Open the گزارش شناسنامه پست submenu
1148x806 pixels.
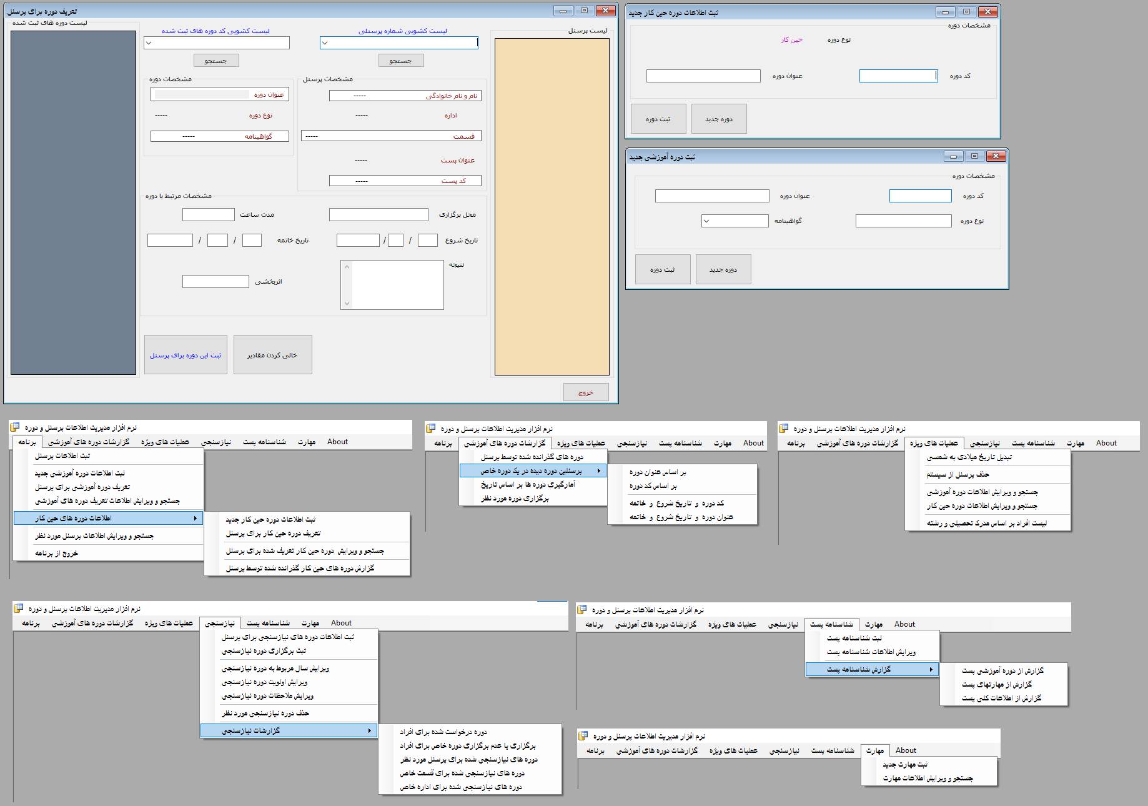point(872,669)
